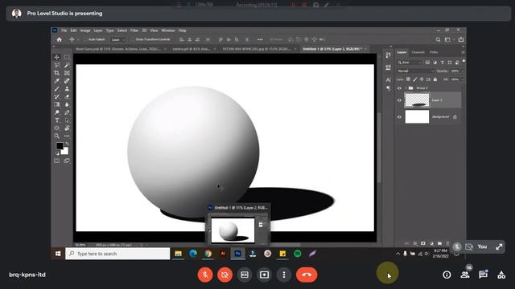
Task: Select the Eraser tool
Action: click(67, 96)
